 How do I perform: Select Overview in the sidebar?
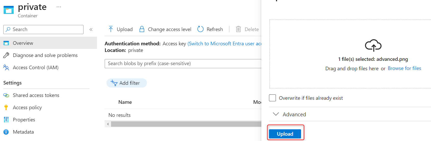tap(23, 43)
